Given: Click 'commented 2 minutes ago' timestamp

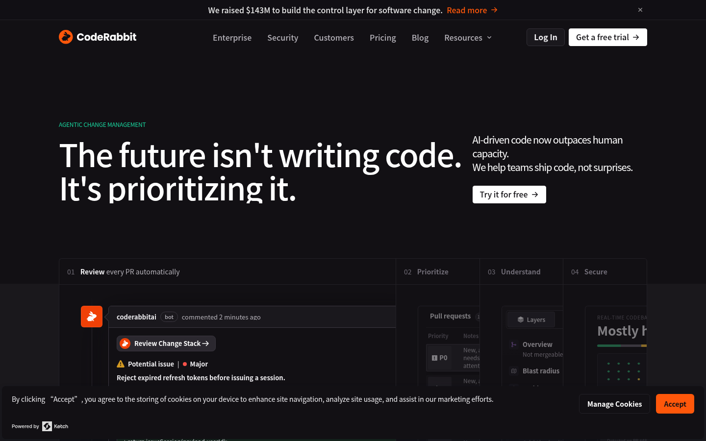Looking at the screenshot, I should [x=221, y=317].
